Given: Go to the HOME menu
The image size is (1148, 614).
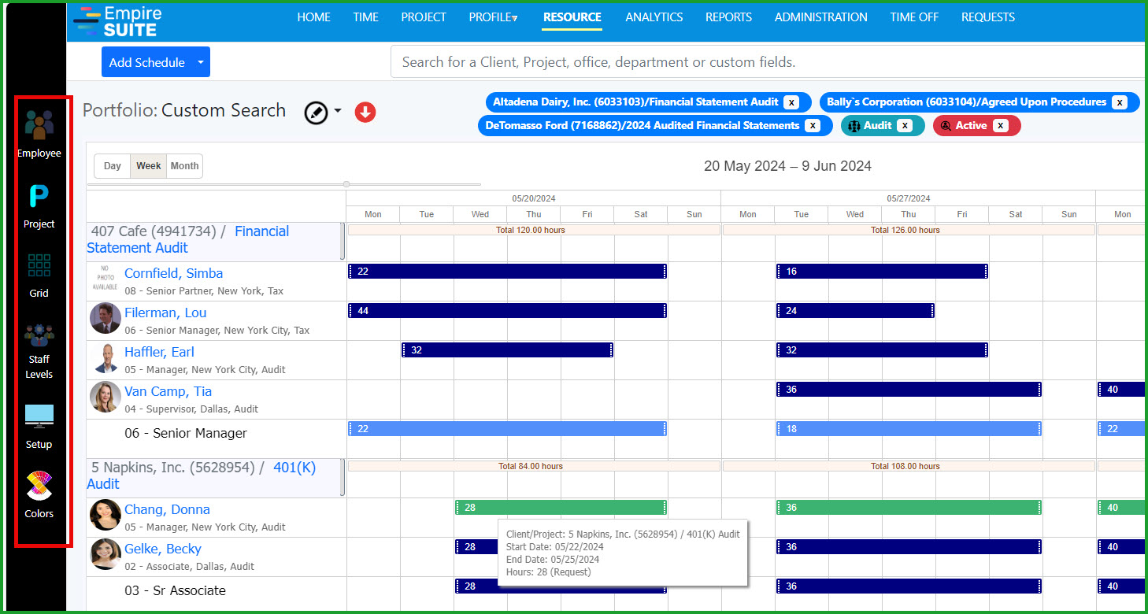Looking at the screenshot, I should click(x=313, y=17).
